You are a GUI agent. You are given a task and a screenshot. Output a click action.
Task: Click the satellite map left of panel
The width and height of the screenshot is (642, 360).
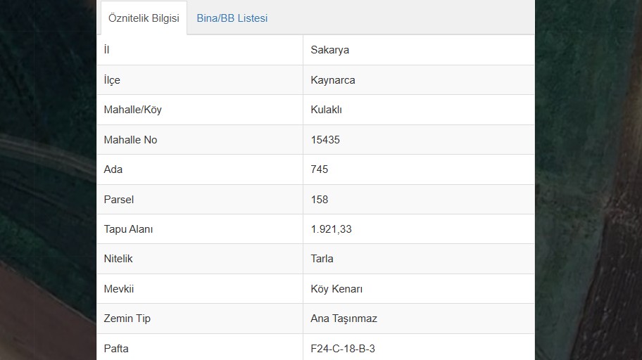[x=48, y=180]
